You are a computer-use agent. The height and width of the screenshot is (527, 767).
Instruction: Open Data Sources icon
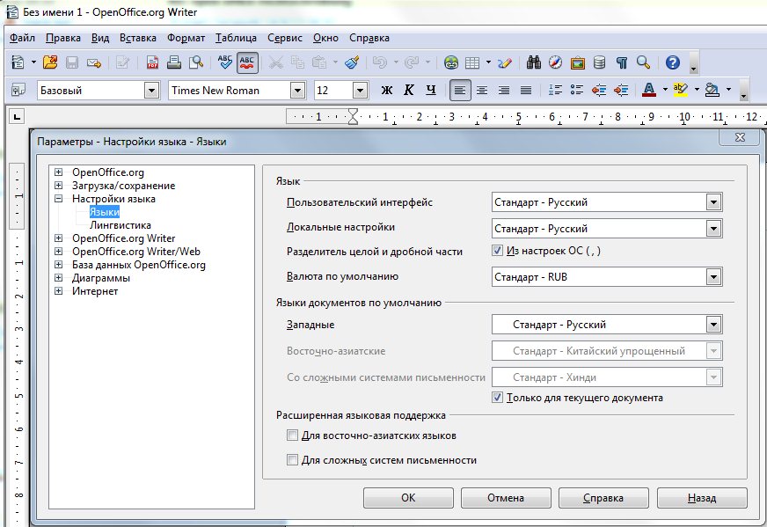[599, 62]
